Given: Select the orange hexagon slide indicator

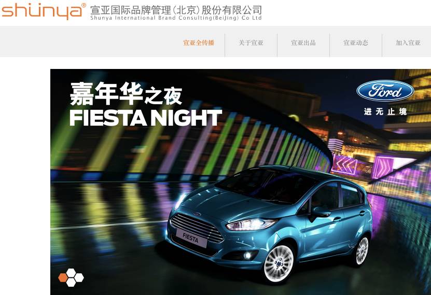Looking at the screenshot, I should [x=63, y=278].
